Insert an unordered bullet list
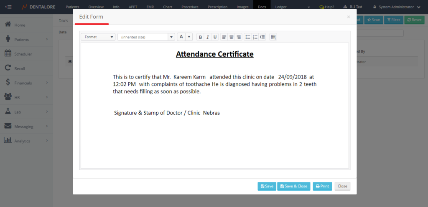Image resolution: width=428 pixels, height=207 pixels. (x=248, y=37)
